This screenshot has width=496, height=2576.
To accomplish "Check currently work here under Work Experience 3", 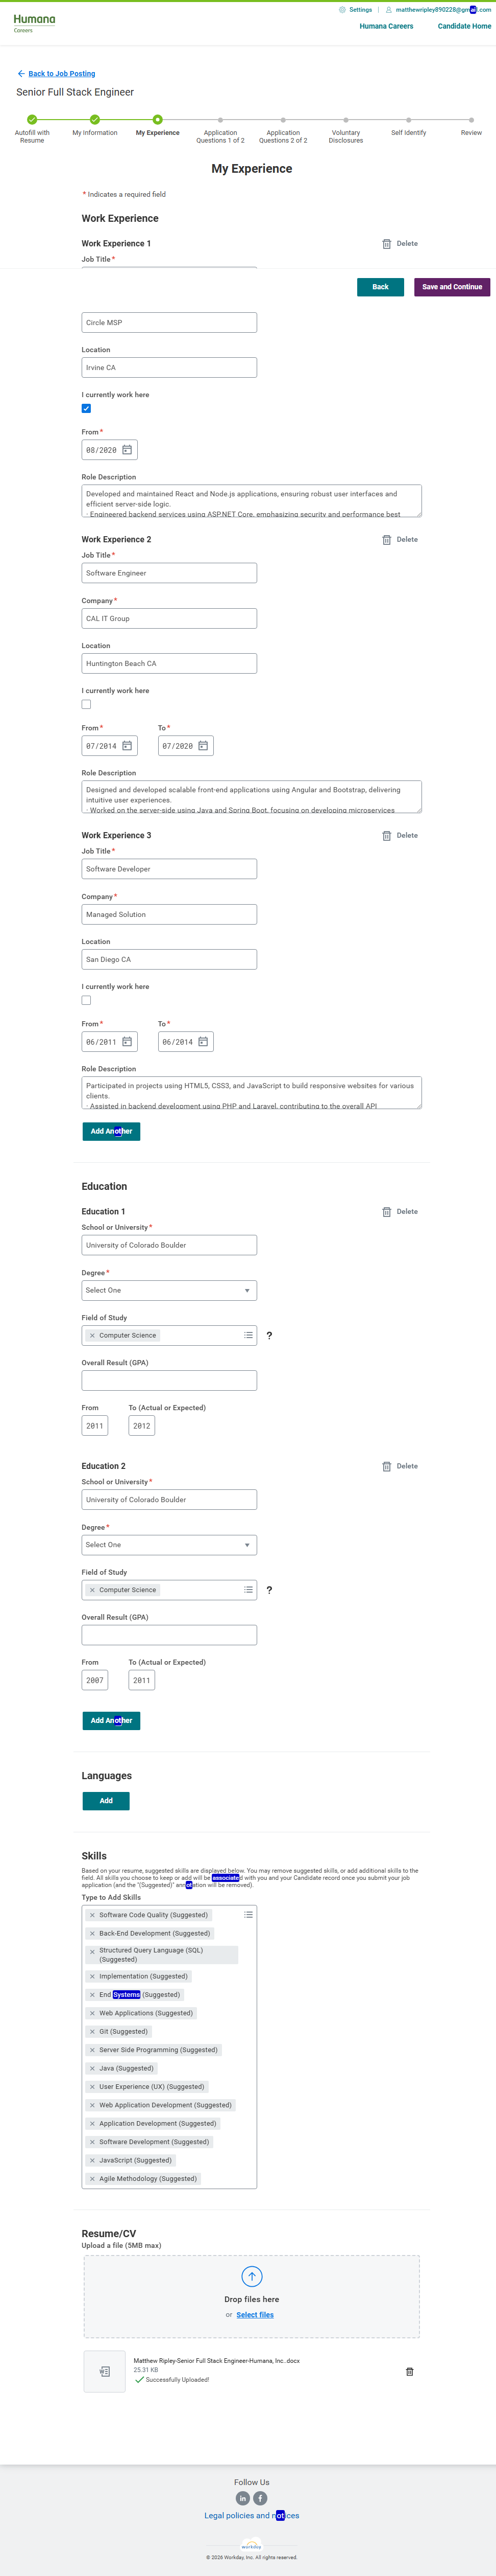I will point(86,1000).
